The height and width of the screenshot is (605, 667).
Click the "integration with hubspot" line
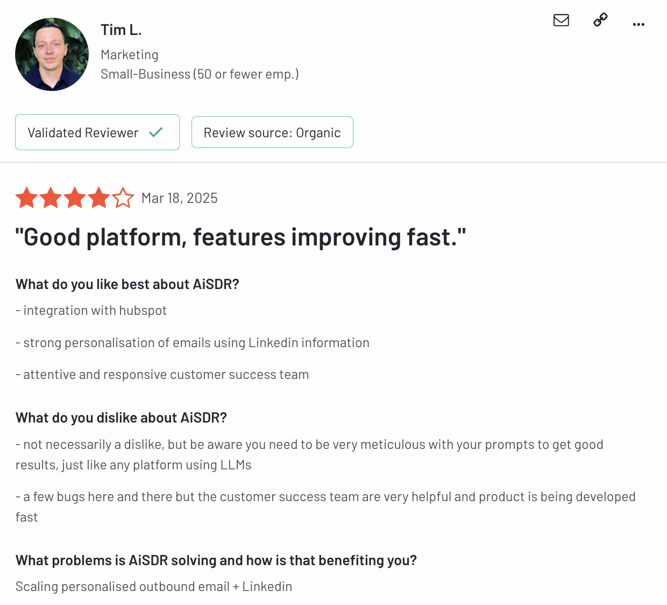click(91, 311)
